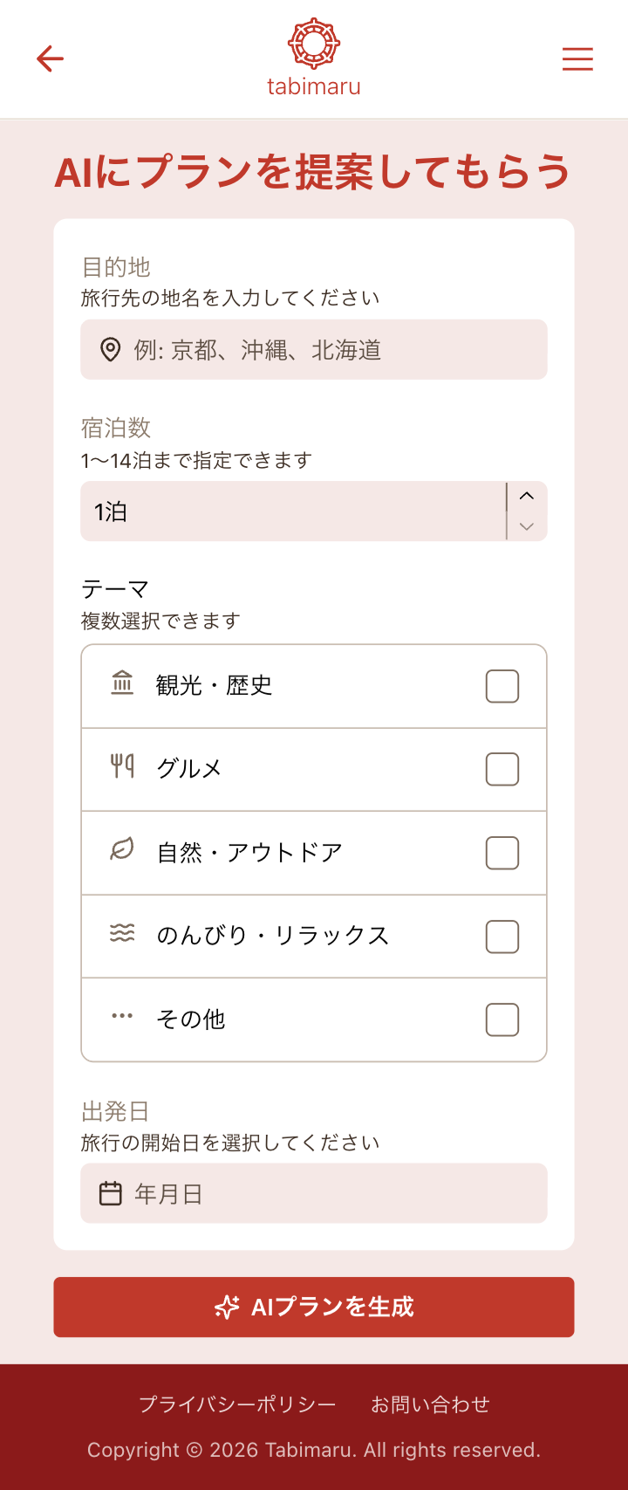The image size is (628, 1490).
Task: Click the waves icon for のんびり・リラックス
Action: (x=122, y=934)
